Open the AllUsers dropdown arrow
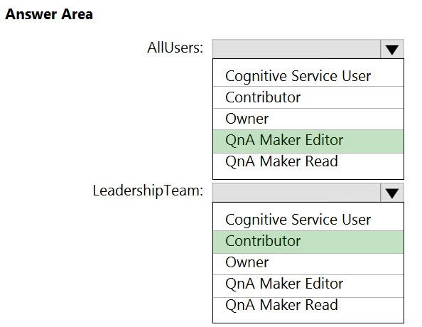The height and width of the screenshot is (327, 422). tap(392, 49)
